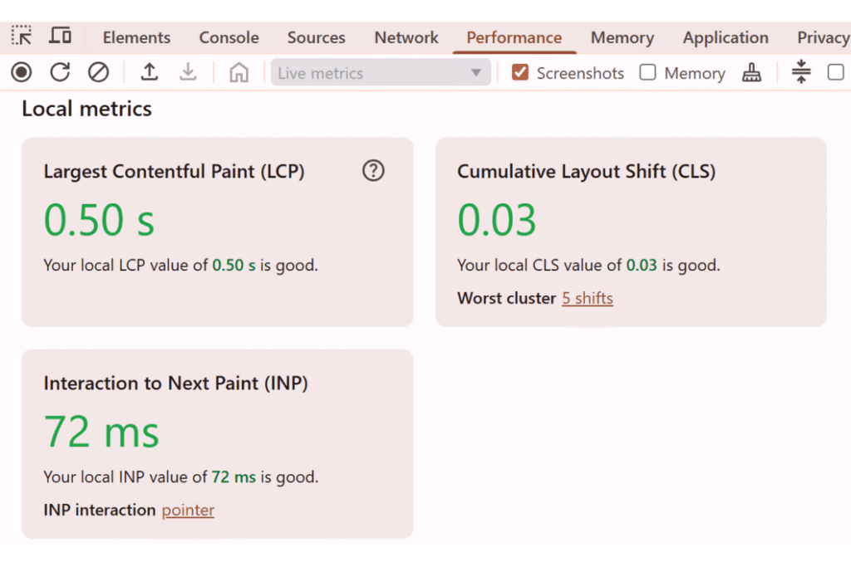Click the dim third-parties toolbar icon
Viewport: 851px width, 567px height.
801,73
